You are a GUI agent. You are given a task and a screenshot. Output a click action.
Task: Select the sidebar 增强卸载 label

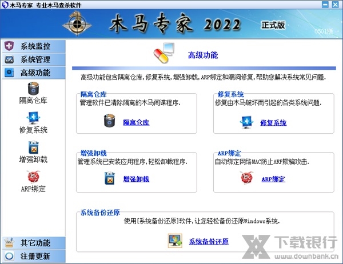pos(33,159)
